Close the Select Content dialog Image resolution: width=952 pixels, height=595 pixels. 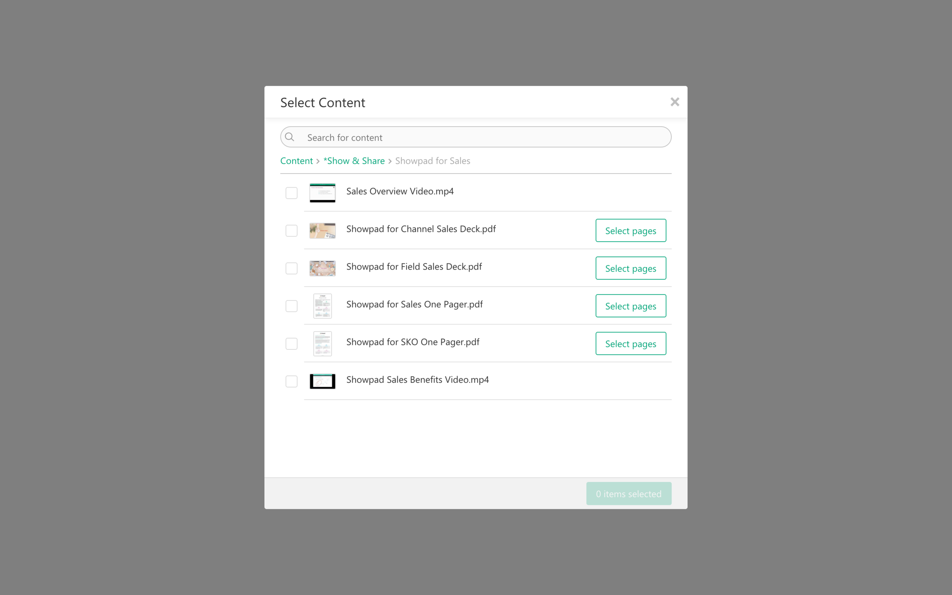click(674, 102)
